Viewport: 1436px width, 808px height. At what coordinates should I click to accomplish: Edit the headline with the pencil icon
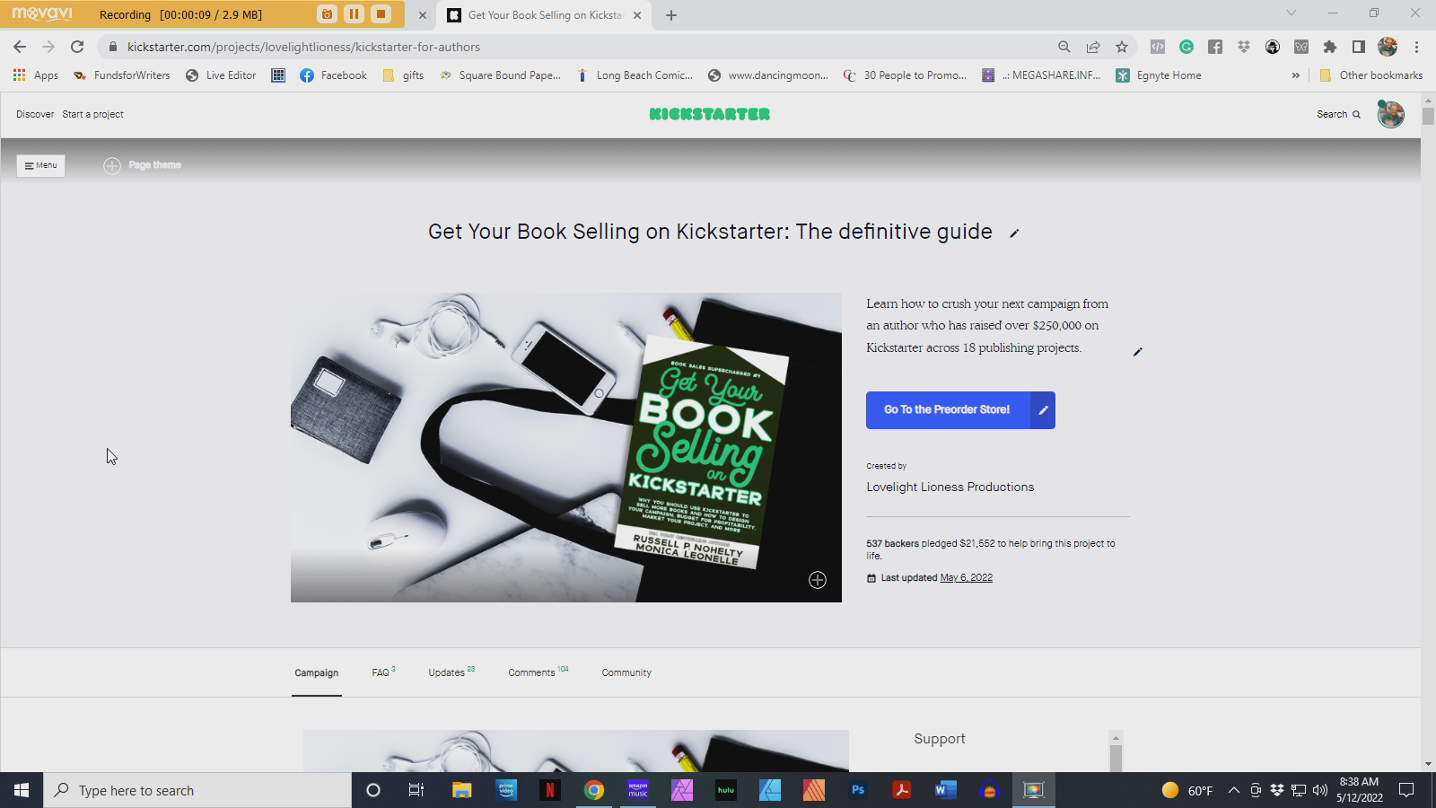1015,233
